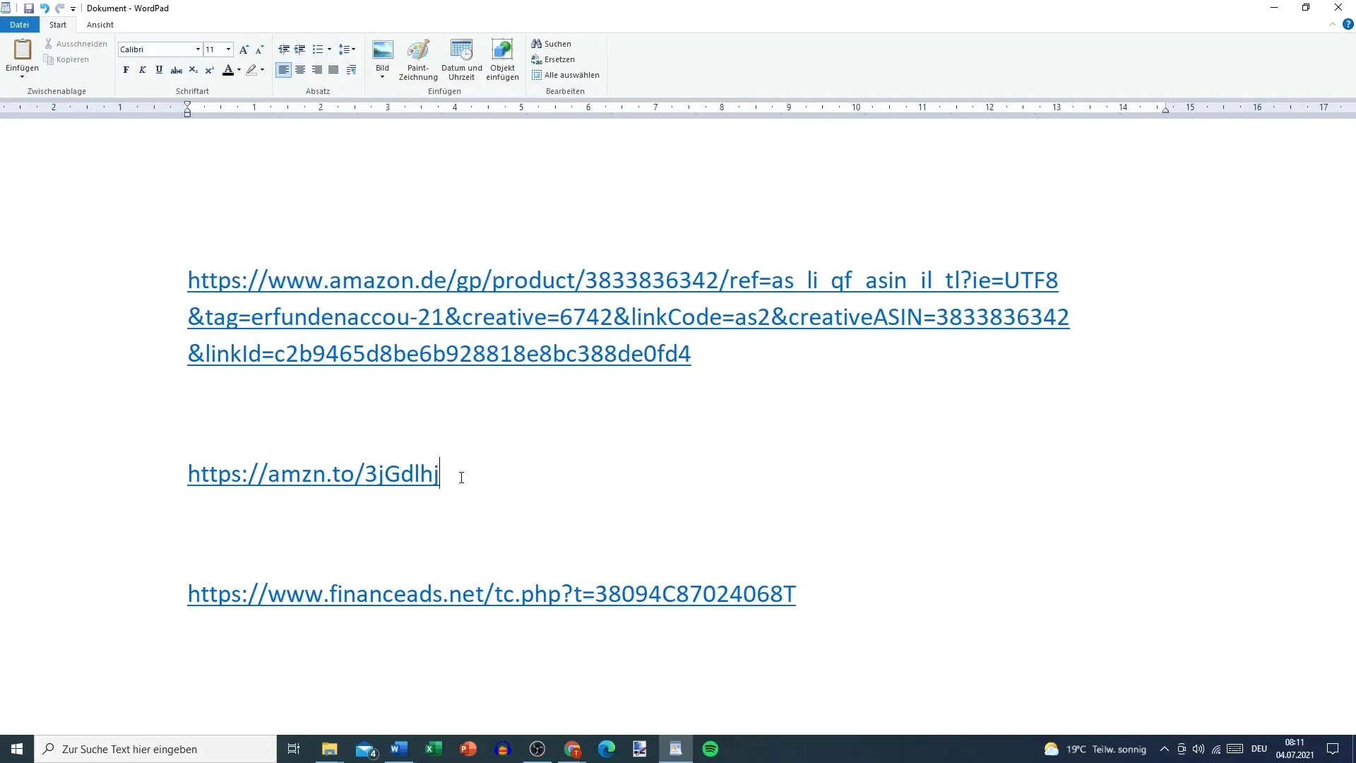Open bullet list style dropdown arrow

(329, 49)
